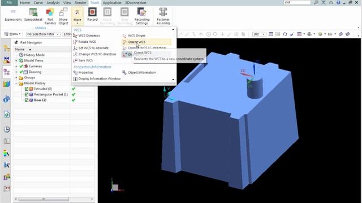Viewport: 362px width, 203px height.
Task: Expand the Drawing node
Action: coord(16,72)
